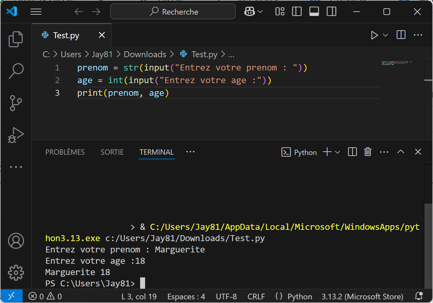Image resolution: width=433 pixels, height=303 pixels.
Task: Run the Python file with play button
Action: [374, 35]
